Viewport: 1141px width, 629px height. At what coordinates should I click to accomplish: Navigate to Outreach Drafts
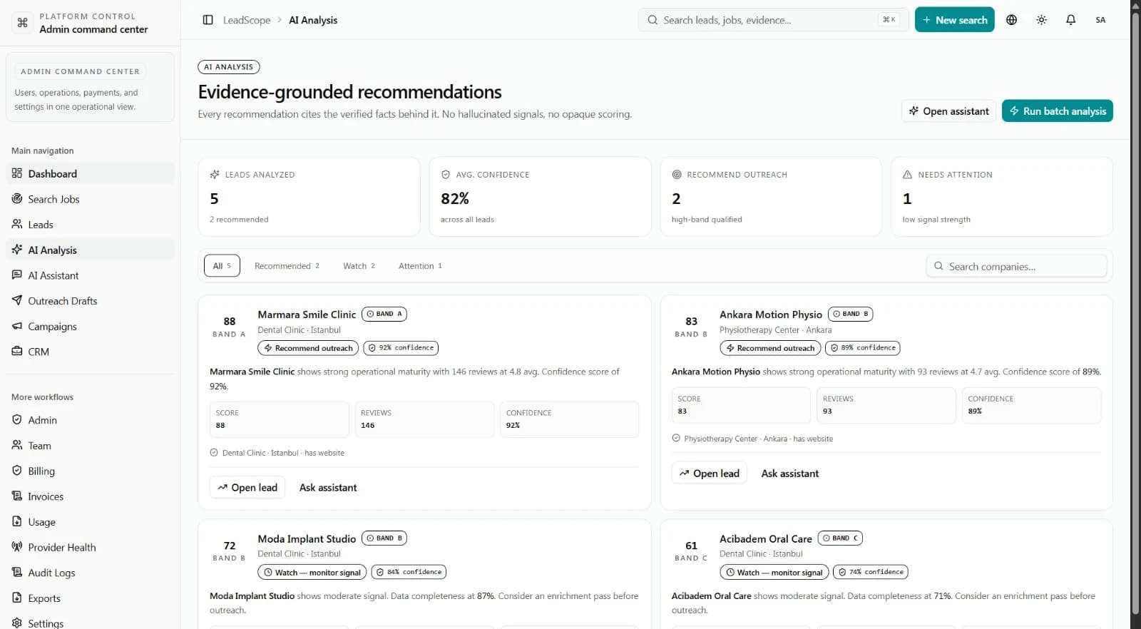90,301
